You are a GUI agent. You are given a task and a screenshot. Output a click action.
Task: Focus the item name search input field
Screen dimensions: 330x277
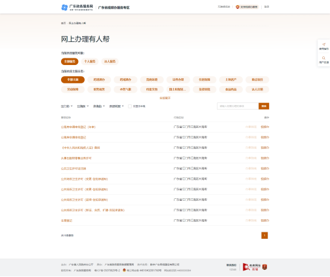(238, 106)
